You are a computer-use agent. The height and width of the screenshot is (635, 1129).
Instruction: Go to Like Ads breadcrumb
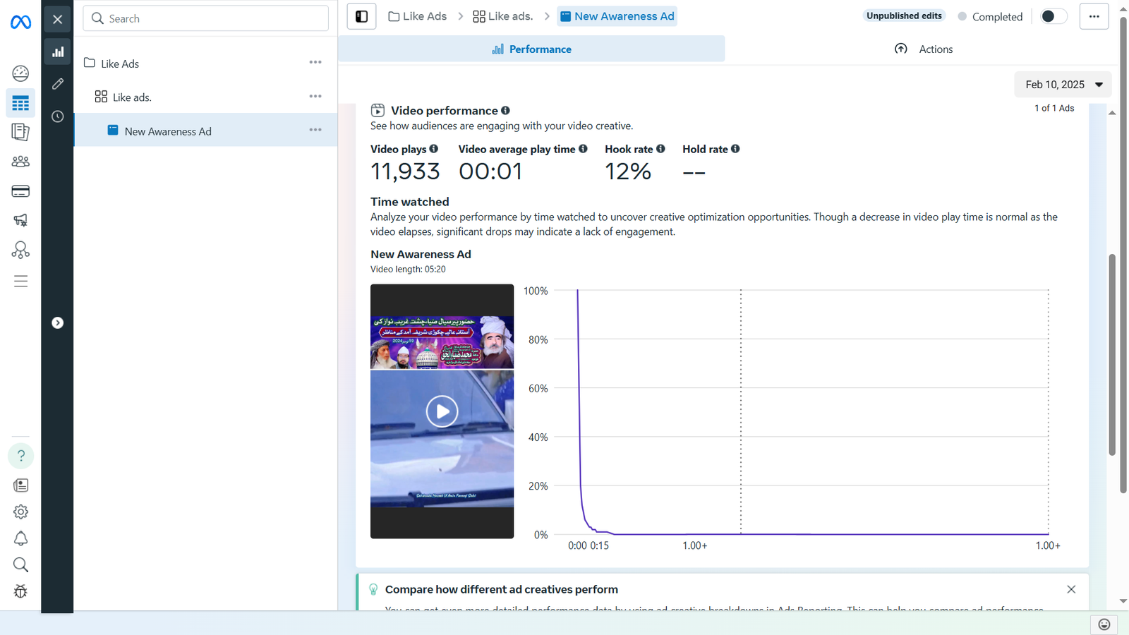pos(418,16)
